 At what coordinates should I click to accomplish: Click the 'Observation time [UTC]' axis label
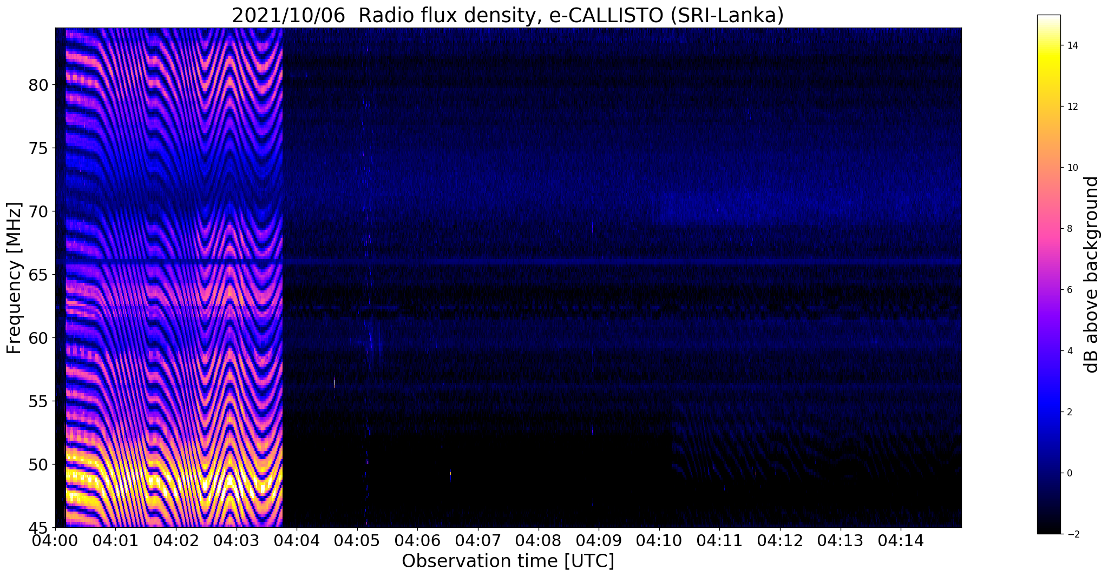coord(508,561)
